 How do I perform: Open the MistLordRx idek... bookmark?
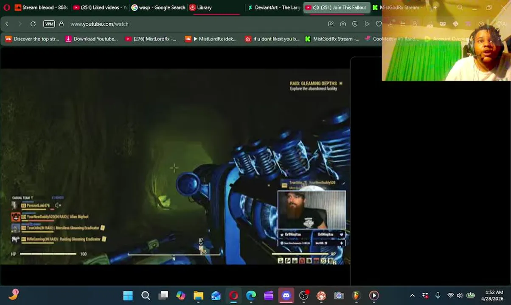211,39
